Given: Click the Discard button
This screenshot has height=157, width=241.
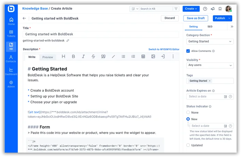Looking at the screenshot, I should click(x=170, y=18).
